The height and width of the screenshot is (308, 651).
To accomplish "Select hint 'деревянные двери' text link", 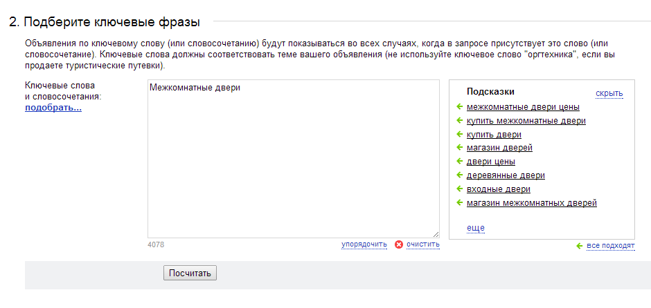I will click(x=506, y=175).
